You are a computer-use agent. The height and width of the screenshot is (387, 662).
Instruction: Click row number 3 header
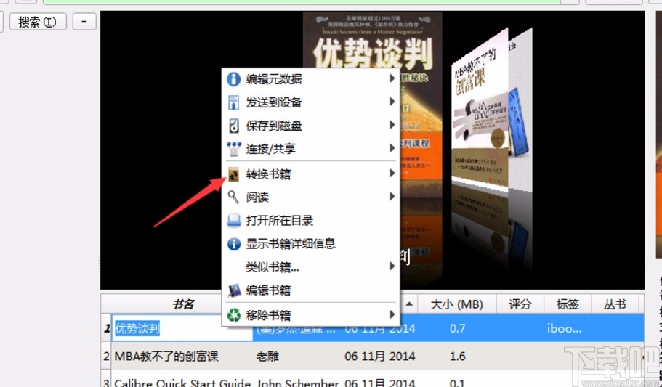(x=106, y=381)
